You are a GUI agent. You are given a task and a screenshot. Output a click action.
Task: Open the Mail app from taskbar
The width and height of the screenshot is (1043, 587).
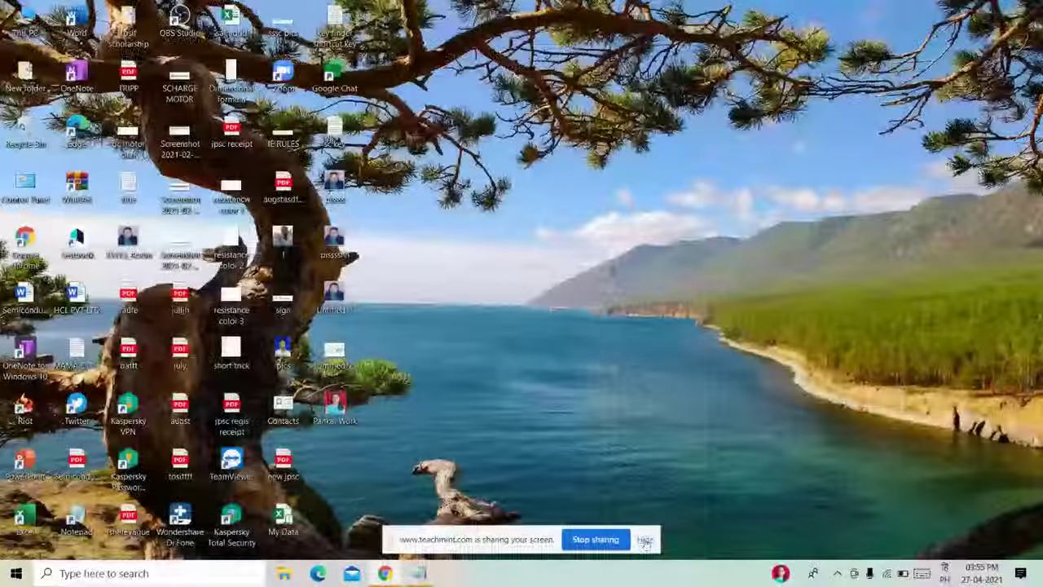(351, 573)
